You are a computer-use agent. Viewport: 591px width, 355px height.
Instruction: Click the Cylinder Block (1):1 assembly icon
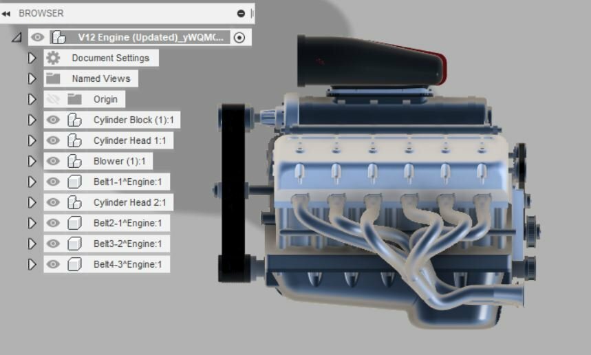coord(74,120)
